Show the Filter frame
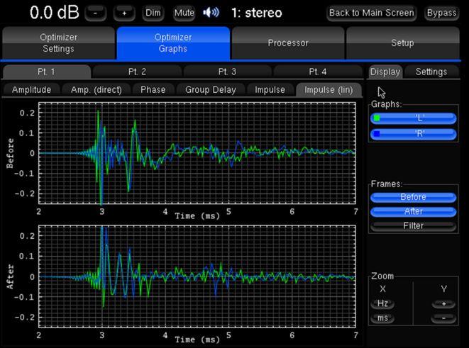The height and width of the screenshot is (348, 469). (413, 225)
